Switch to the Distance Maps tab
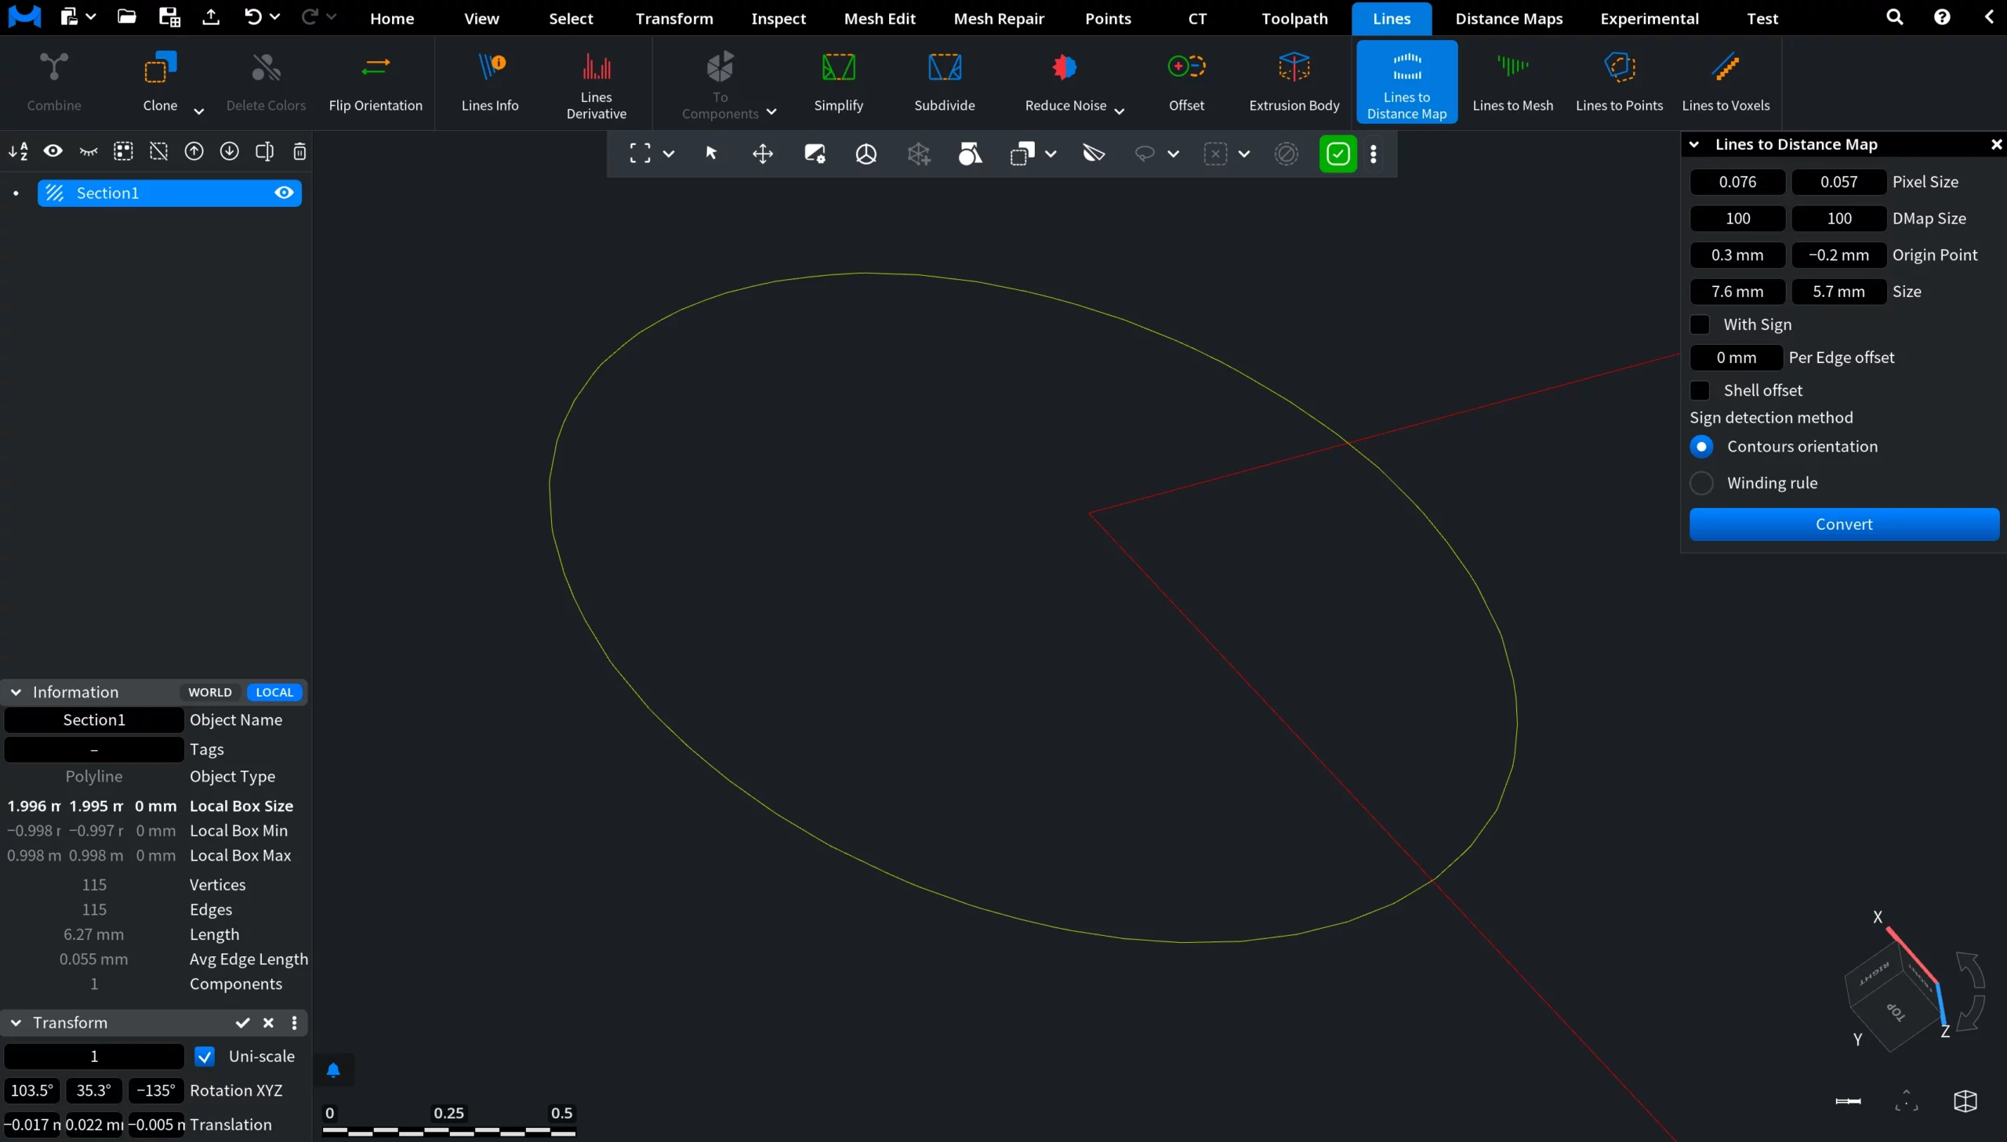 pyautogui.click(x=1508, y=18)
